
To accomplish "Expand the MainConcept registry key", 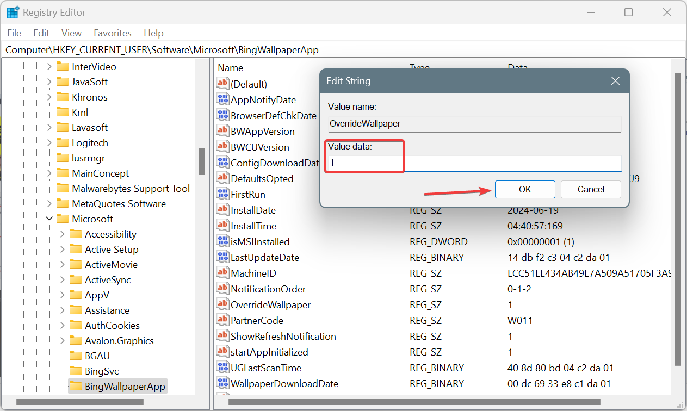I will [x=49, y=173].
